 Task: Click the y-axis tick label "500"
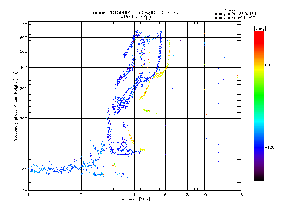tap(23, 51)
